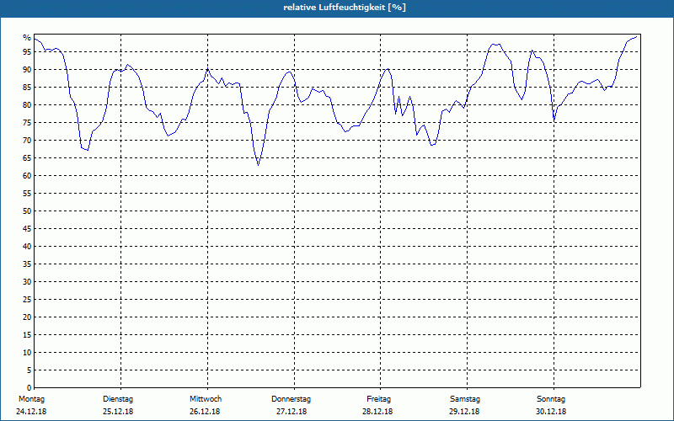
Task: Click the 30 y-axis value
Action: pos(27,282)
